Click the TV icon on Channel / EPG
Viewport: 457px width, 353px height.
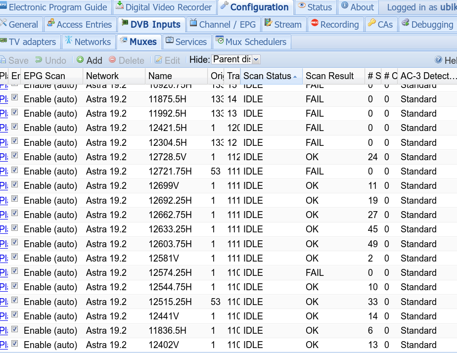click(193, 23)
